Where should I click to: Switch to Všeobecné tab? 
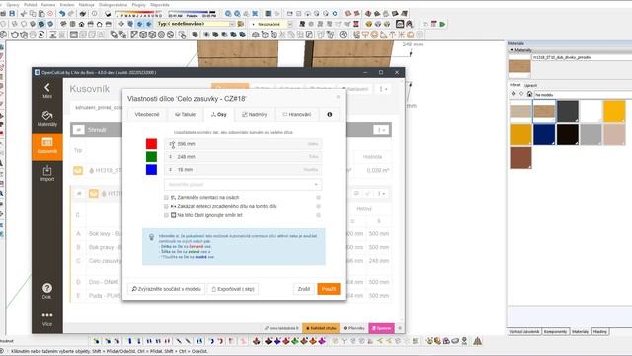click(x=147, y=115)
